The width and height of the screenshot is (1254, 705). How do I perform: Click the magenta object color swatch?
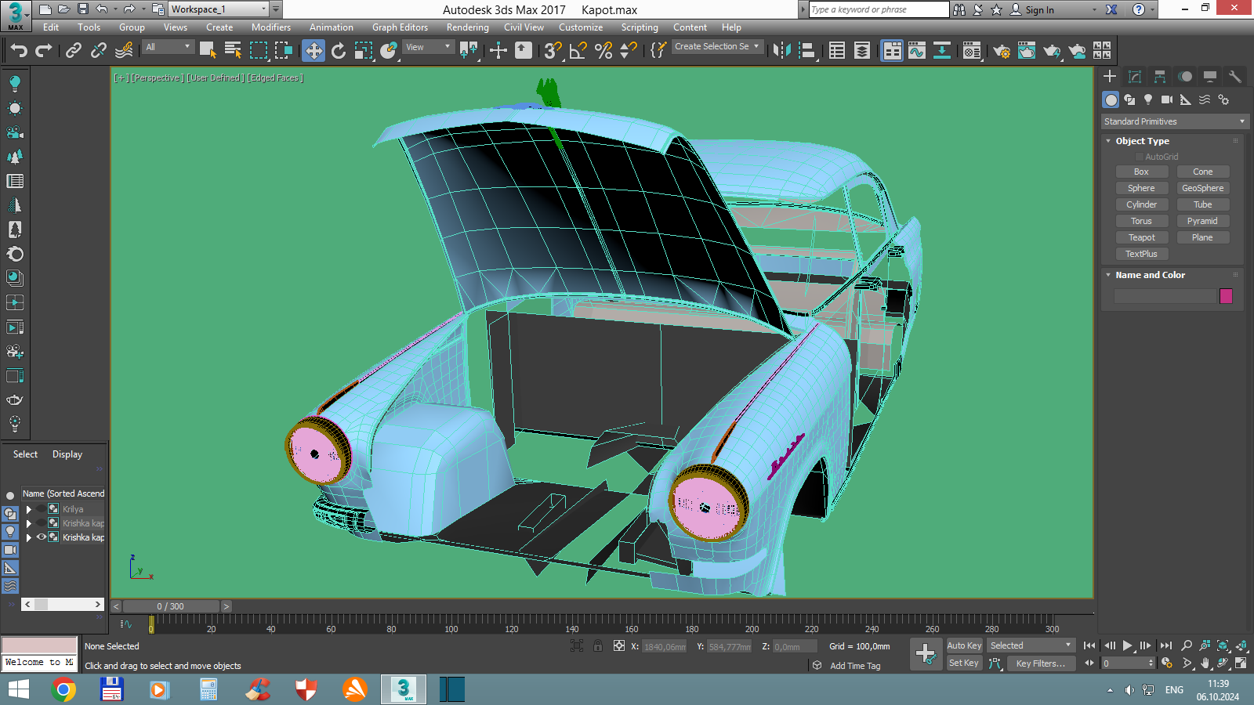click(x=1227, y=296)
